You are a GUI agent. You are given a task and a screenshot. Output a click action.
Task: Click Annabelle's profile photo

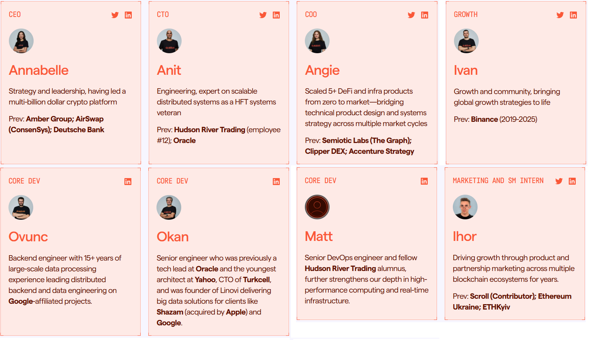[21, 41]
